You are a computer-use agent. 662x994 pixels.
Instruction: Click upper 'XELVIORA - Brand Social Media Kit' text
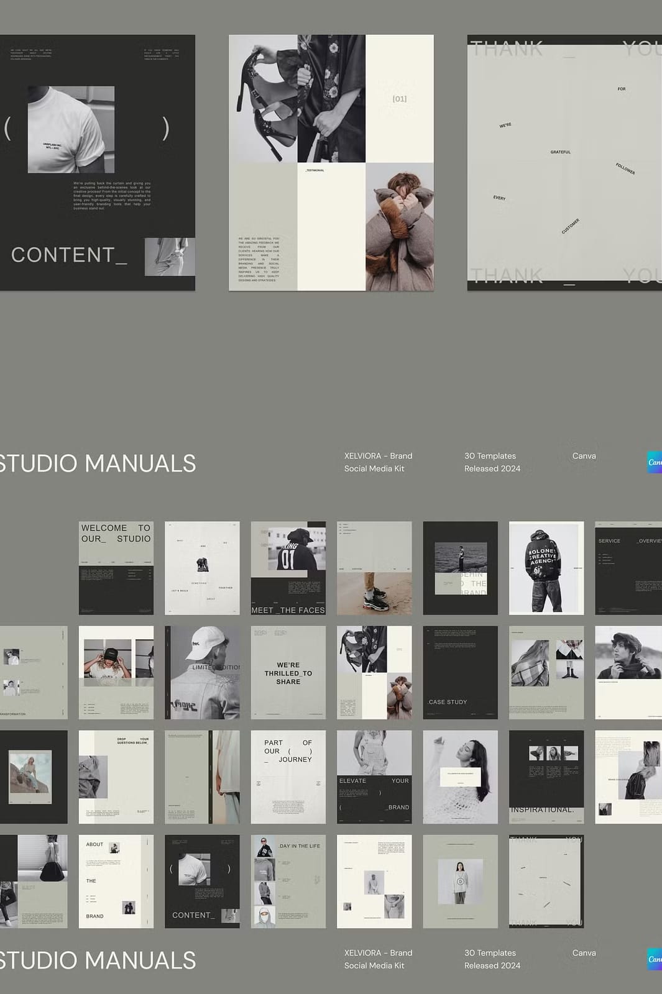[378, 462]
